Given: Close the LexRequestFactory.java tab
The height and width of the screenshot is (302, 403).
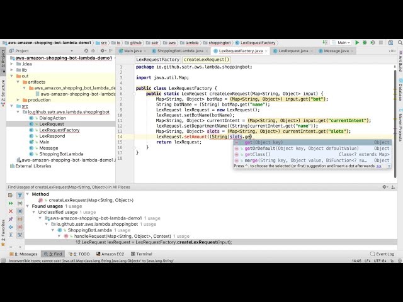Looking at the screenshot, I should coord(266,51).
